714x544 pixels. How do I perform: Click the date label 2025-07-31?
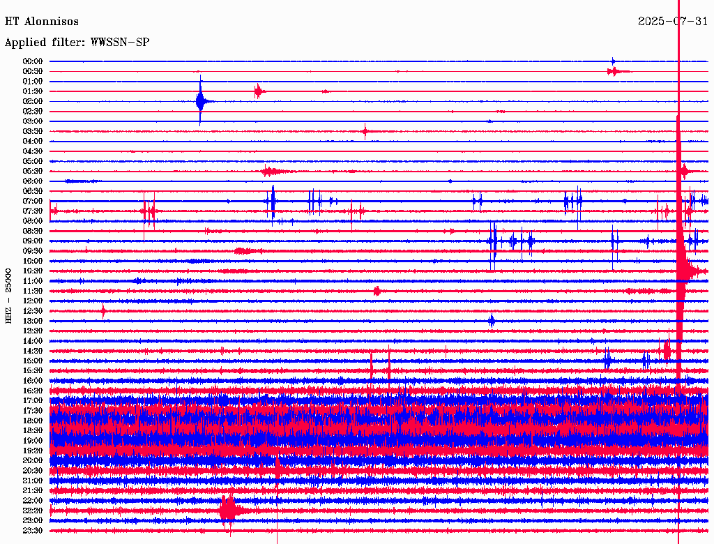673,22
